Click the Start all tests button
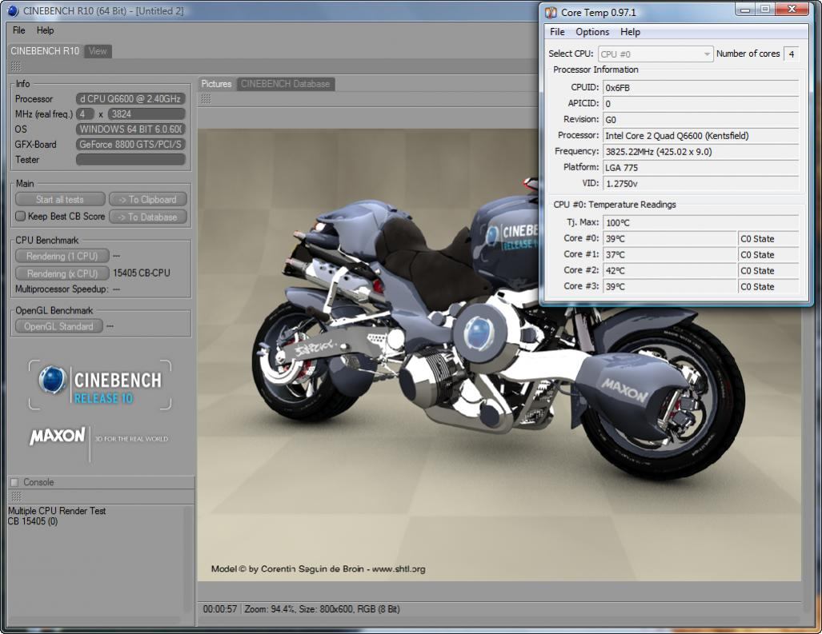 coord(60,199)
